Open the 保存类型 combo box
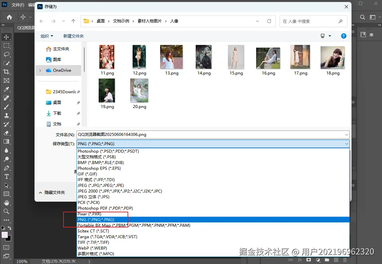382x264 pixels. (213, 144)
